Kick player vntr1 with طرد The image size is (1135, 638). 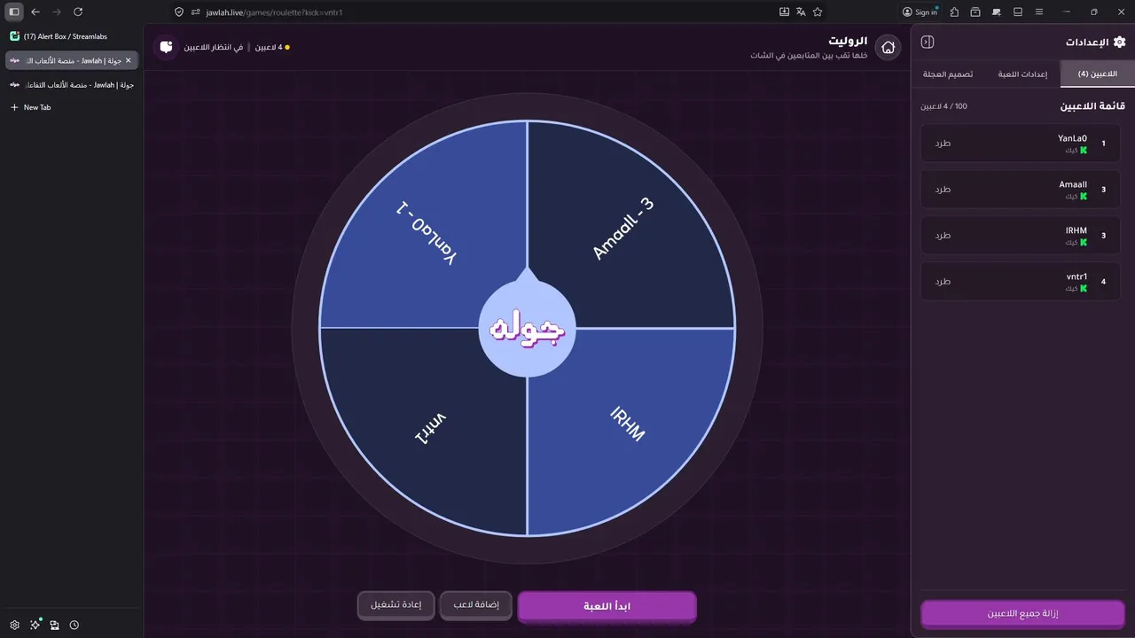click(943, 281)
